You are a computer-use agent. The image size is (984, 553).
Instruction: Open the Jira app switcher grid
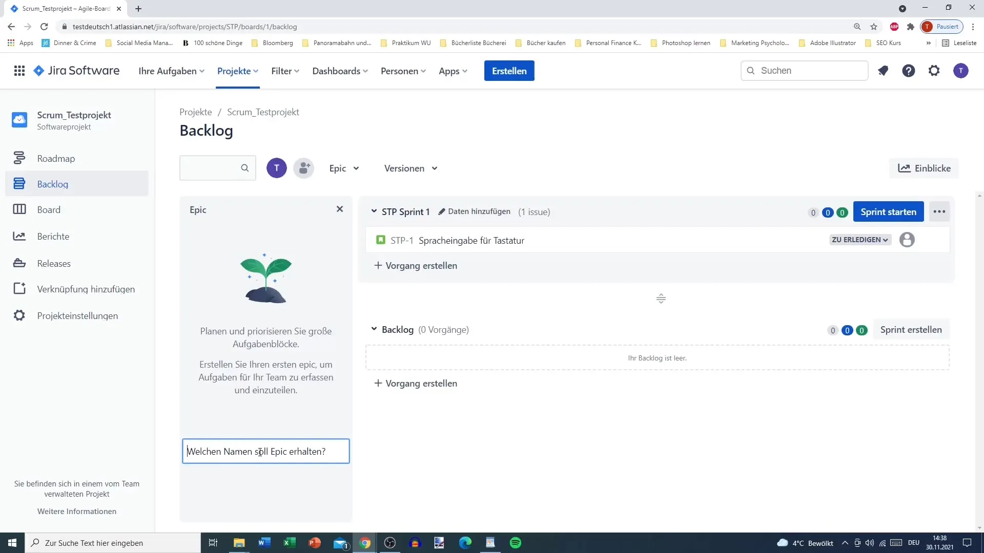[19, 71]
